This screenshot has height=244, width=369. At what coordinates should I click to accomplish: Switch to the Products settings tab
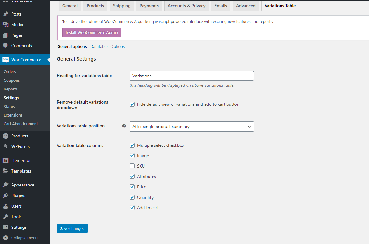[x=95, y=6]
